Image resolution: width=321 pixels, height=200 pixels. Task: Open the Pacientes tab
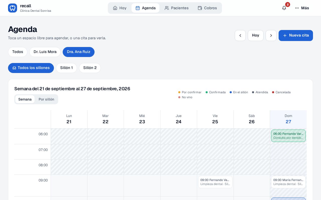coord(177,8)
